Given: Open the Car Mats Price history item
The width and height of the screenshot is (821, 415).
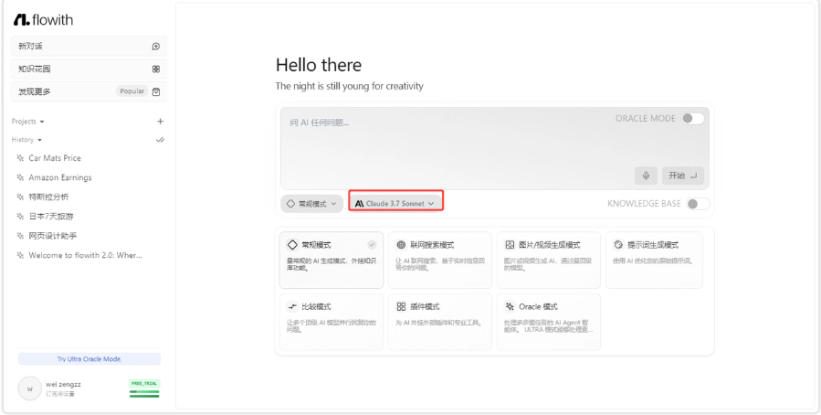Looking at the screenshot, I should (x=54, y=158).
